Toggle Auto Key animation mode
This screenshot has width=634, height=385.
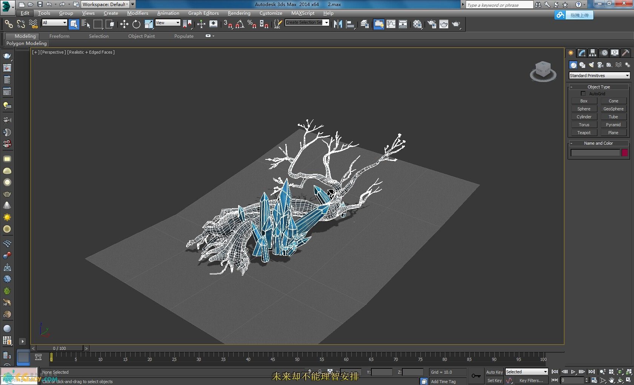click(494, 372)
